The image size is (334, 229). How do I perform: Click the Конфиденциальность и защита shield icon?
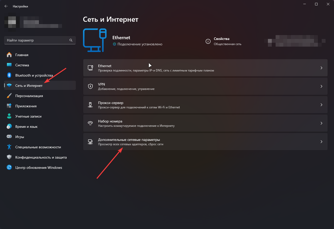9,157
